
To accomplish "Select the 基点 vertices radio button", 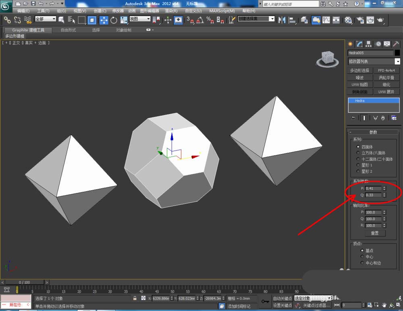I will coord(362,250).
